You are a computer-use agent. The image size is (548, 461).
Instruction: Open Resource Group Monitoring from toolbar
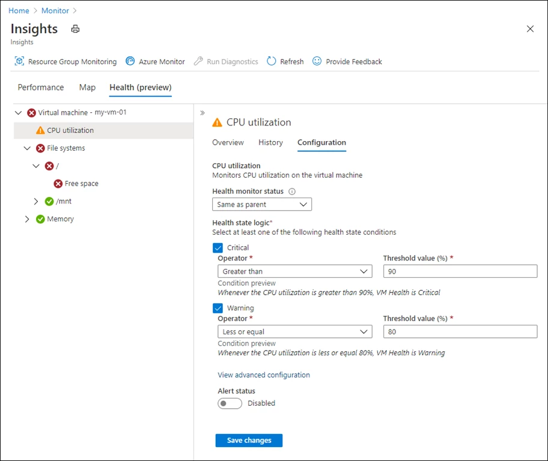pyautogui.click(x=65, y=62)
